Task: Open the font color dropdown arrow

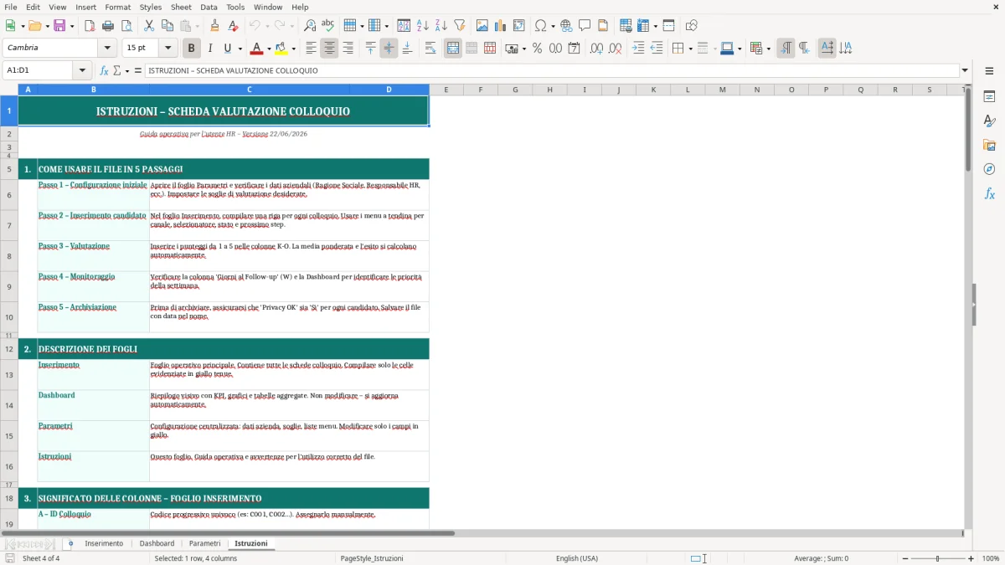Action: (270, 49)
